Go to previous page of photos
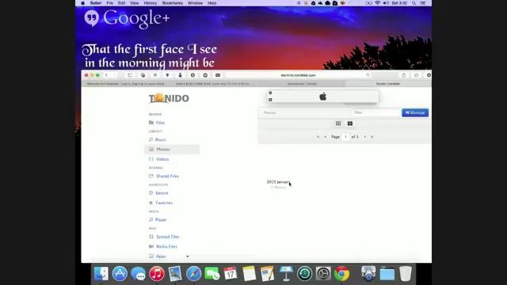 click(x=326, y=137)
